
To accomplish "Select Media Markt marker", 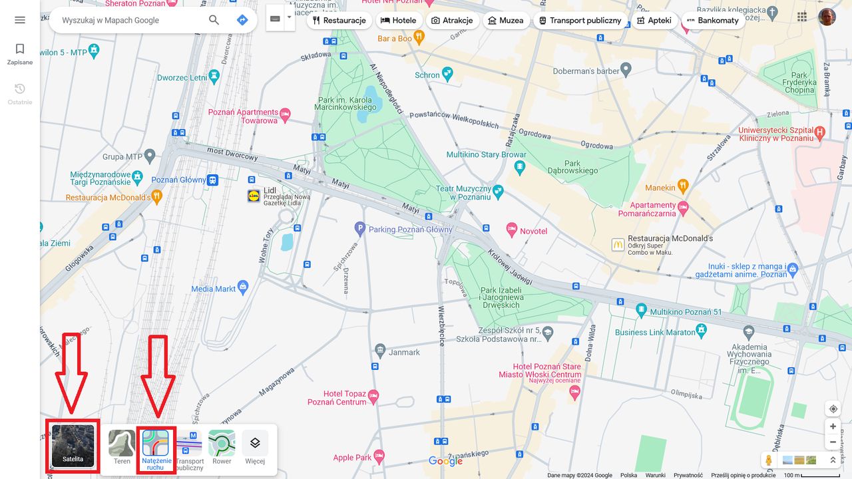I will [x=243, y=288].
